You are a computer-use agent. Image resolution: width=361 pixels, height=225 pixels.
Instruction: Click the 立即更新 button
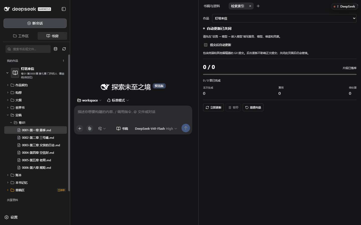(213, 107)
